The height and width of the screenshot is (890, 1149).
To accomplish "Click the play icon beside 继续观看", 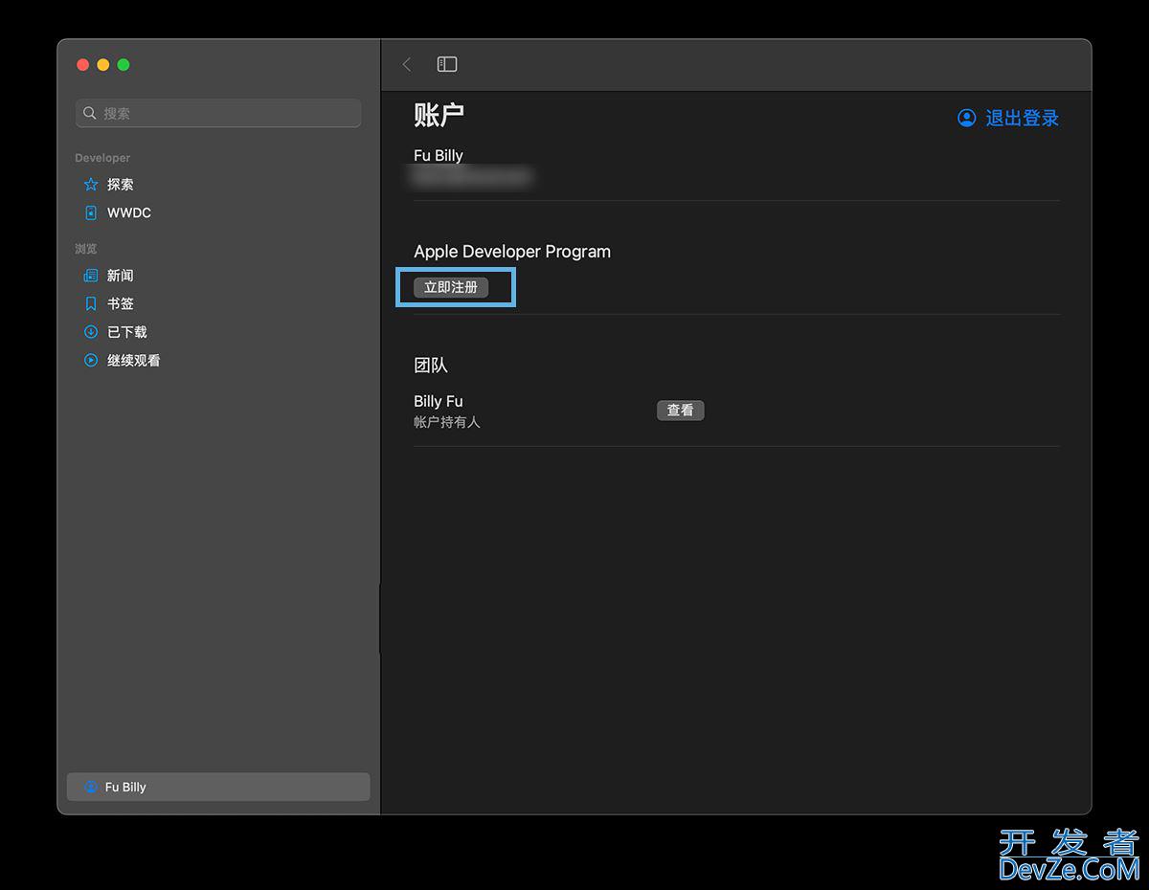I will click(x=91, y=361).
